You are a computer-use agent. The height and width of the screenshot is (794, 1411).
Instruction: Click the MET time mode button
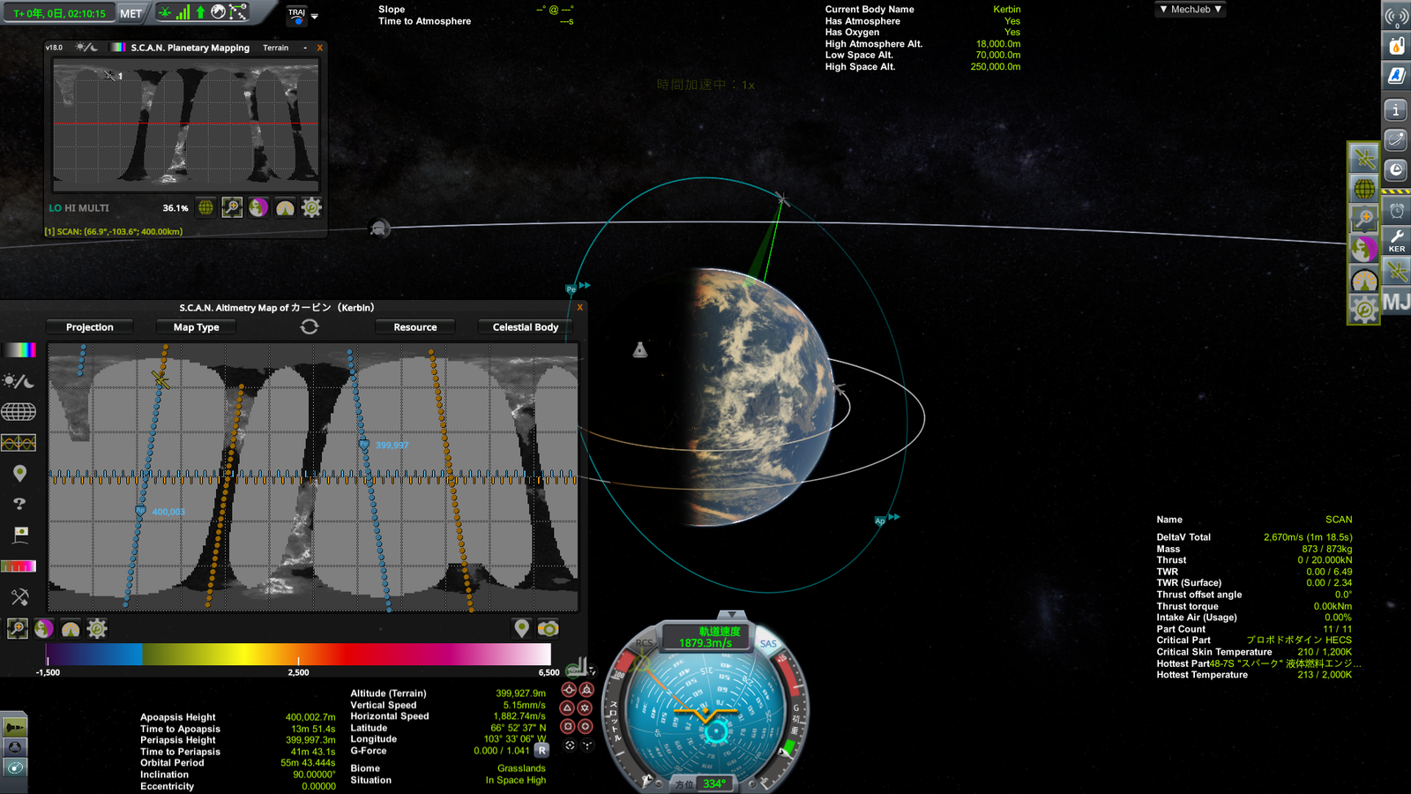pos(131,13)
